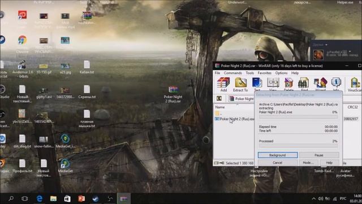The image size is (362, 204).
Task: Show hidden system tray icons
Action: pyautogui.click(x=313, y=198)
